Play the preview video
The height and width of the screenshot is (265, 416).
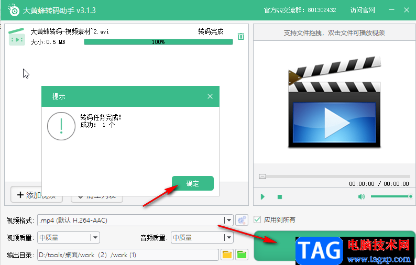tap(262, 196)
